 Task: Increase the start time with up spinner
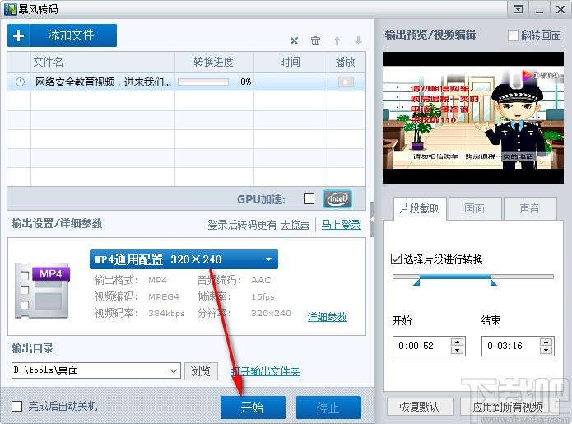pyautogui.click(x=457, y=342)
